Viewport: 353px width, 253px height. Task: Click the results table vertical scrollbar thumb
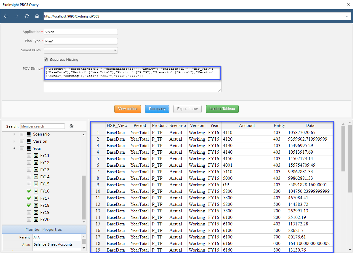pyautogui.click(x=343, y=149)
